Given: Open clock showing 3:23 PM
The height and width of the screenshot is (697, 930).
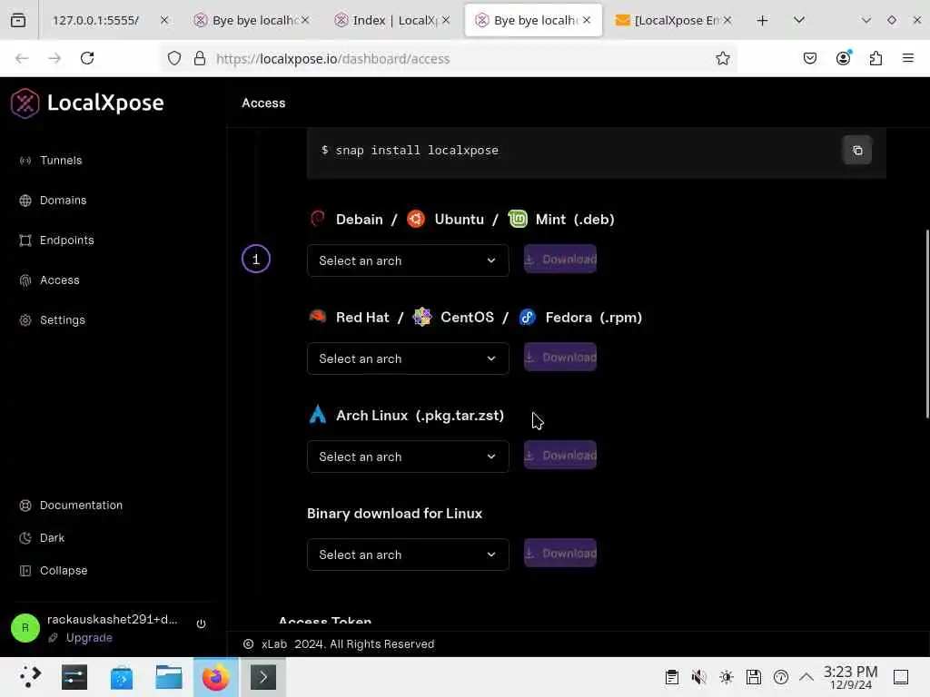Looking at the screenshot, I should [850, 677].
